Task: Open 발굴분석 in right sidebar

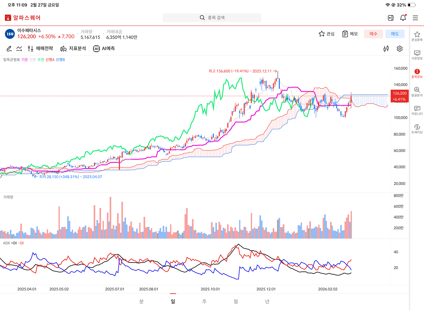Action: [x=417, y=92]
